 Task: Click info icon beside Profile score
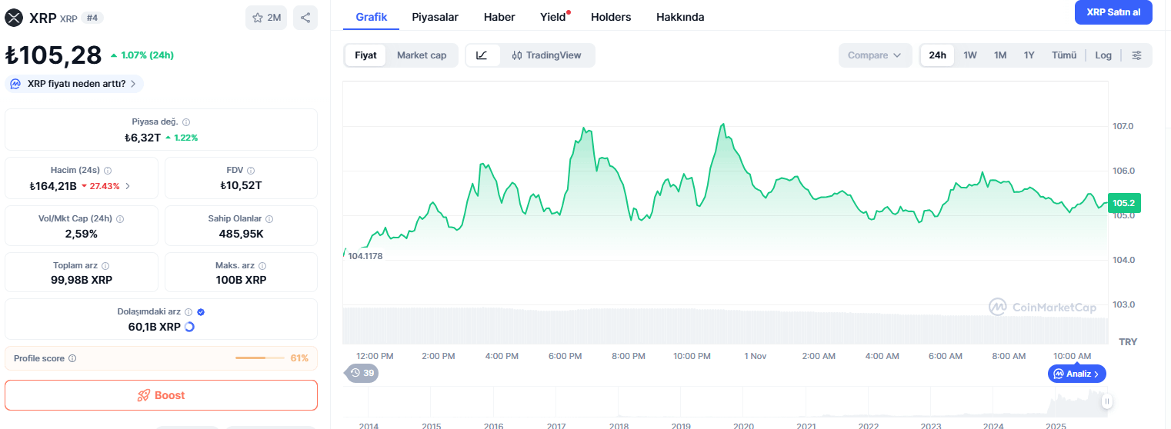72,358
